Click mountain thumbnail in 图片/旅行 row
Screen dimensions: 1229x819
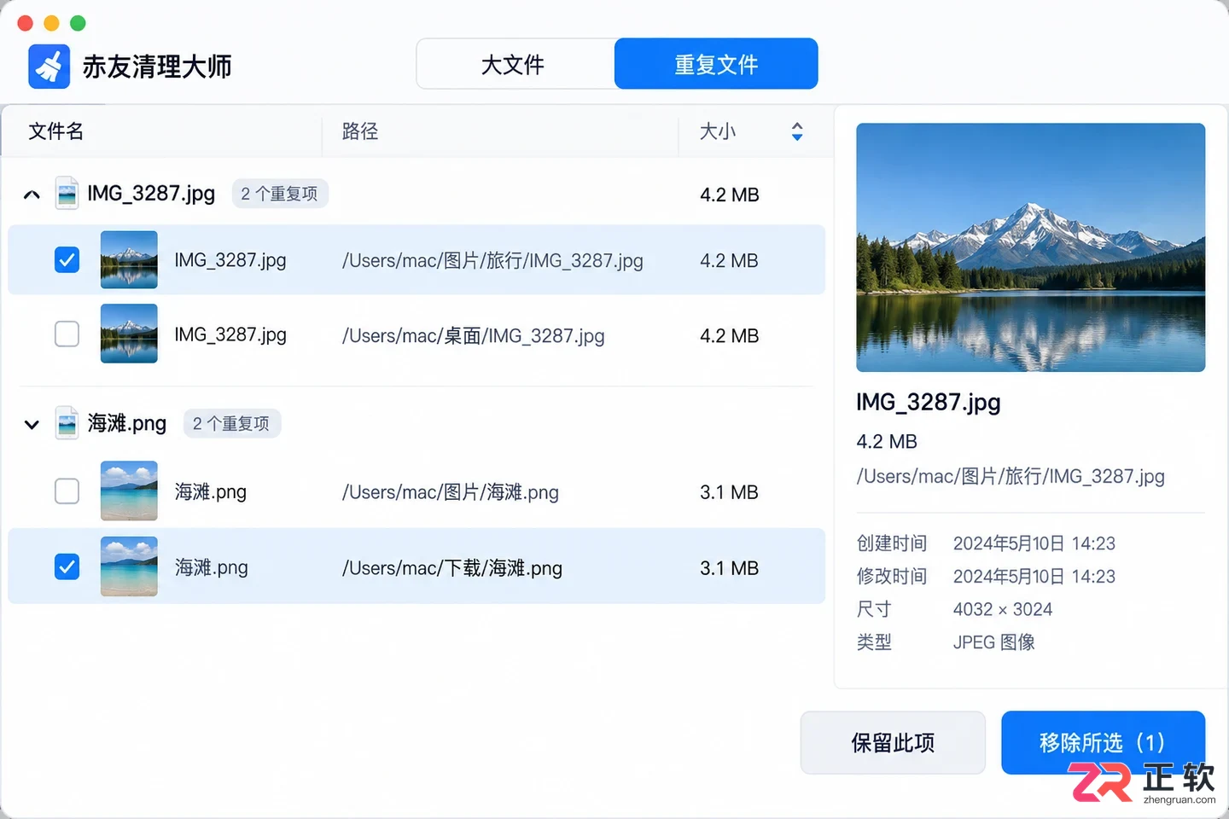(129, 259)
